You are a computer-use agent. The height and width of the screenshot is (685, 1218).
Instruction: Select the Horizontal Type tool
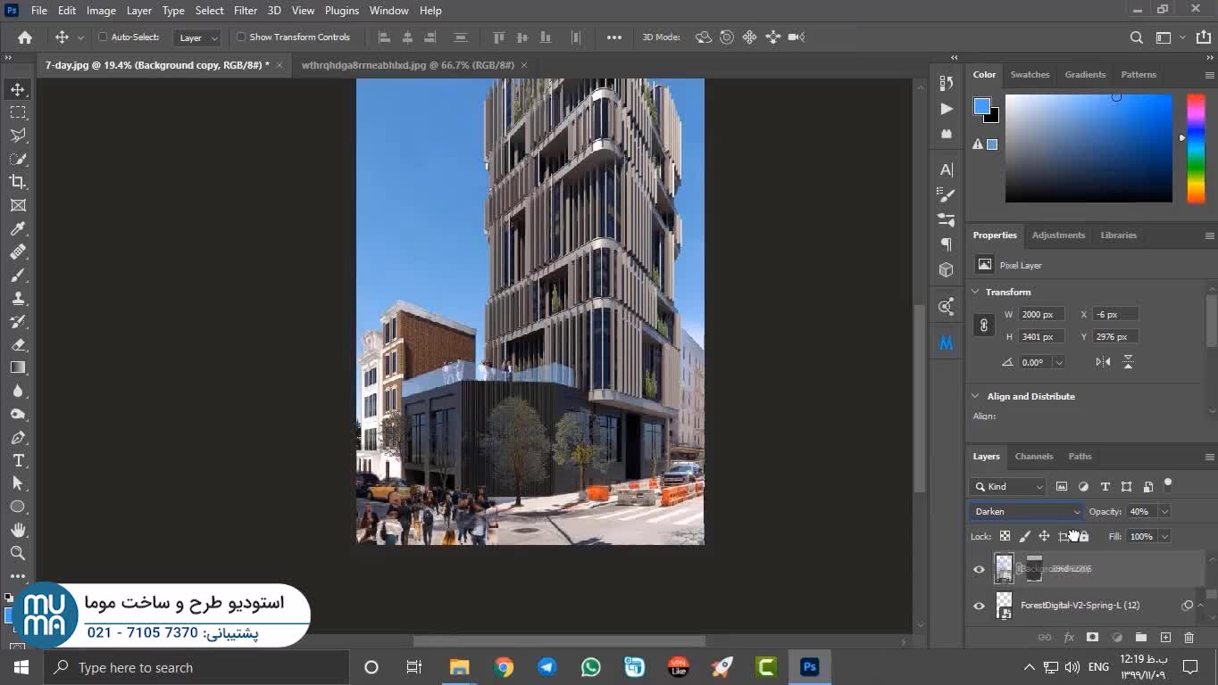pyautogui.click(x=18, y=460)
